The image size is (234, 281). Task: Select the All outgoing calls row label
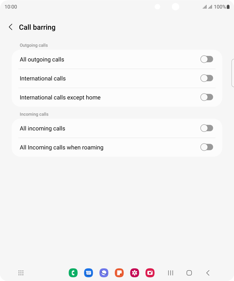[42, 60]
